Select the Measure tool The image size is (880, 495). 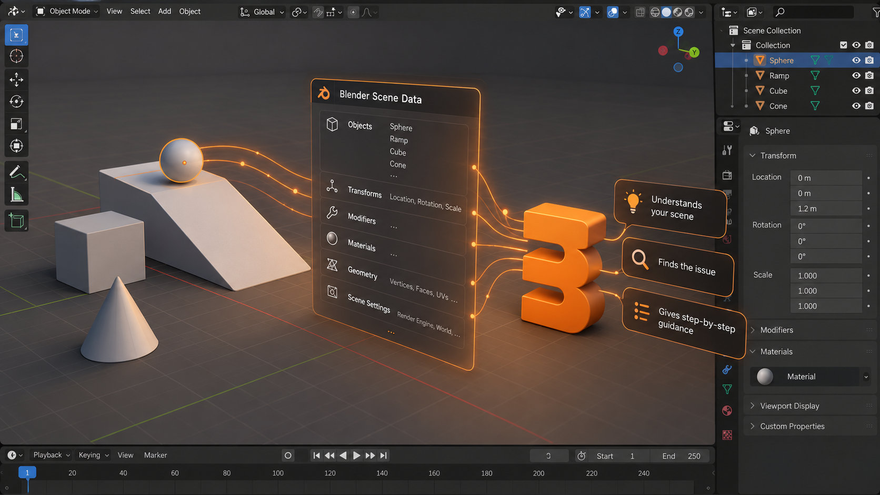click(16, 195)
